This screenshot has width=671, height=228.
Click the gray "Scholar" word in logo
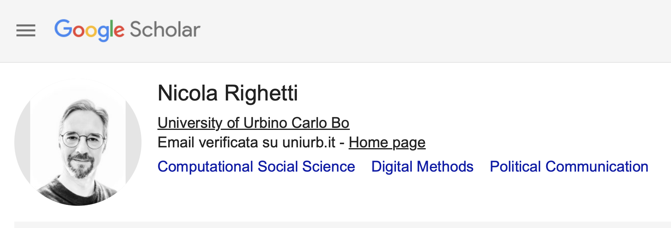pyautogui.click(x=165, y=30)
